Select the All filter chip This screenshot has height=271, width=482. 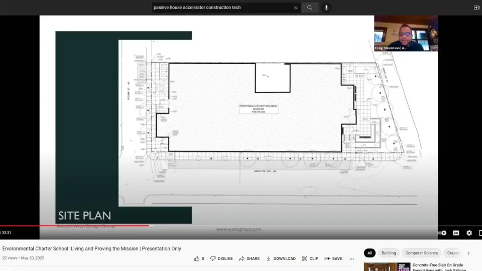370,253
